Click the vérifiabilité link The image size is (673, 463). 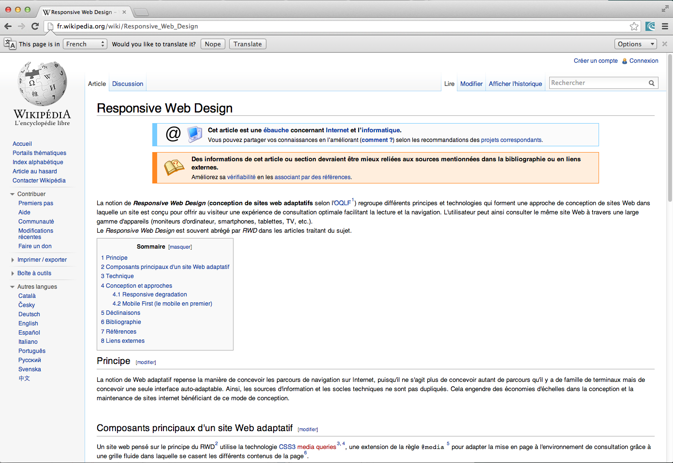point(241,177)
